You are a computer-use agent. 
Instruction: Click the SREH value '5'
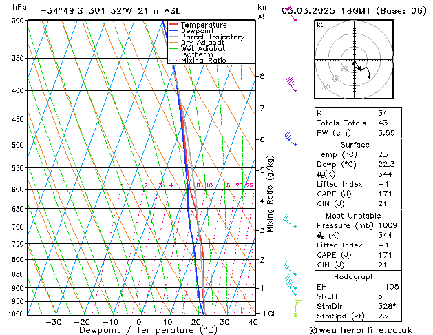(x=380, y=296)
